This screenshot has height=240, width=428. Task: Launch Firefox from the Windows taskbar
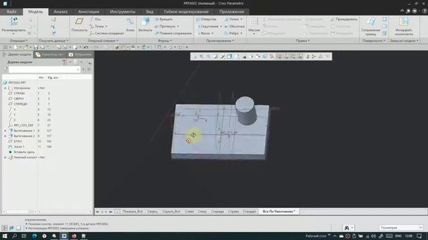click(74, 236)
